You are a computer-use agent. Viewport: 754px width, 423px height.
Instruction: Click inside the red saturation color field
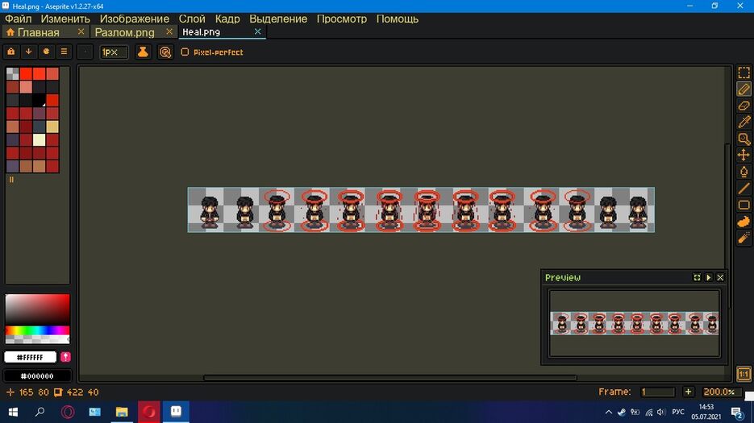point(37,309)
